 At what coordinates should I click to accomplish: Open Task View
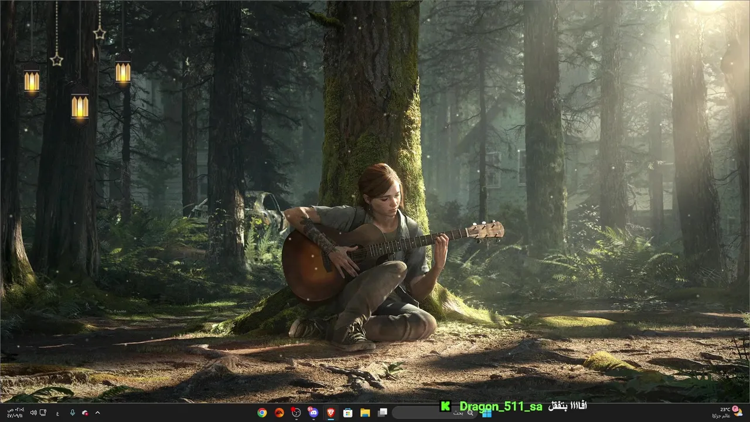click(x=382, y=413)
